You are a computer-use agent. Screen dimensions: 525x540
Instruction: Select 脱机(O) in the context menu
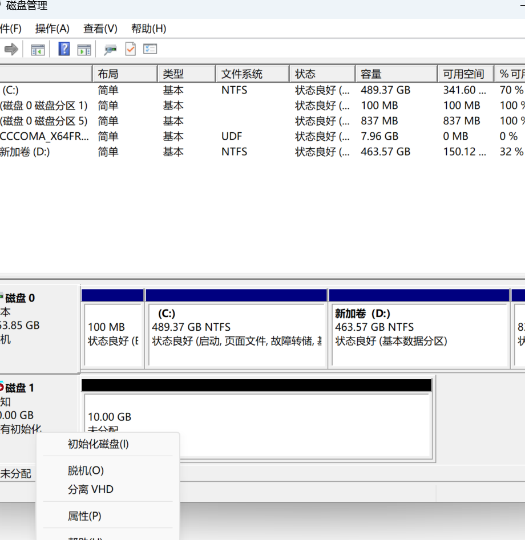pyautogui.click(x=86, y=470)
